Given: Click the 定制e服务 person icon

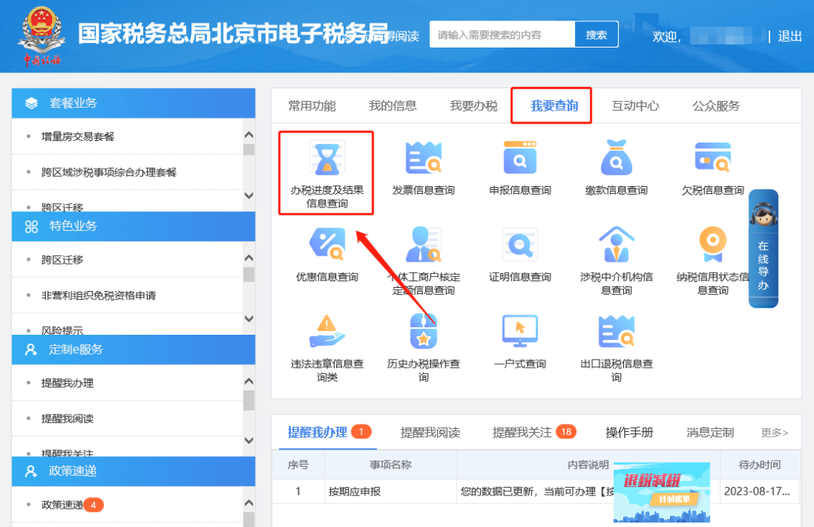Looking at the screenshot, I should click(31, 349).
